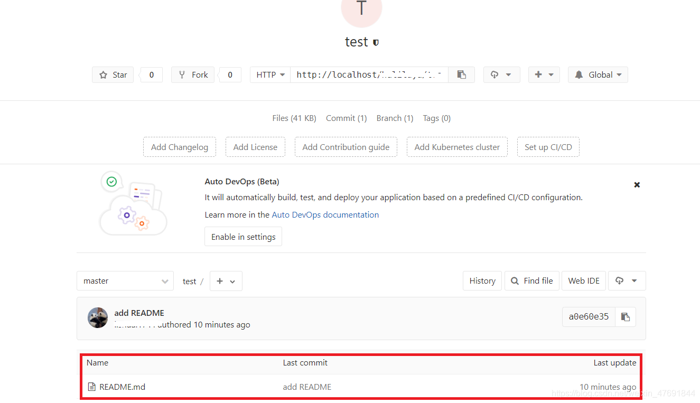Click the Last update column header
The width and height of the screenshot is (700, 403).
pos(615,362)
